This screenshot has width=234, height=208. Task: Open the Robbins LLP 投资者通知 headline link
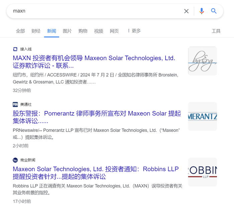click(96, 173)
